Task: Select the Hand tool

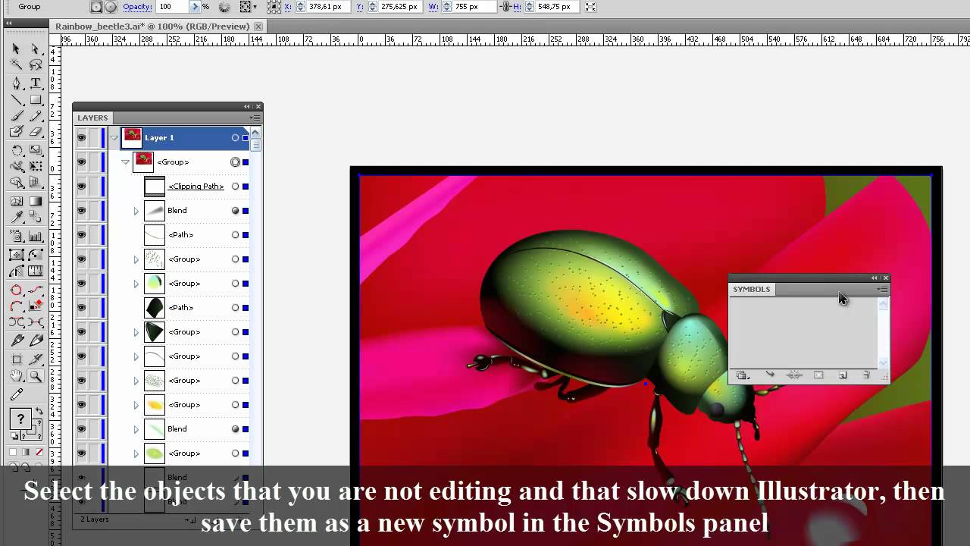Action: (x=16, y=376)
